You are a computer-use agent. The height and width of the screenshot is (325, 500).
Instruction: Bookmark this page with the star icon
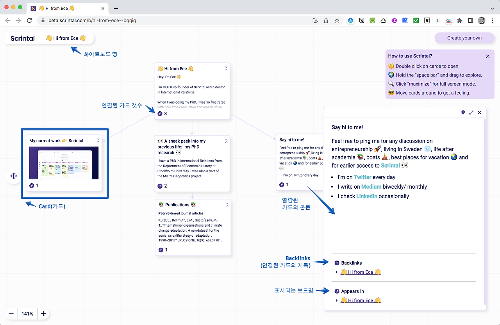point(337,21)
